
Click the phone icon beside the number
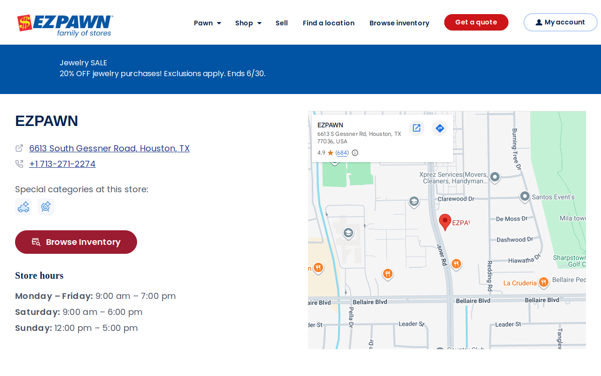[19, 164]
